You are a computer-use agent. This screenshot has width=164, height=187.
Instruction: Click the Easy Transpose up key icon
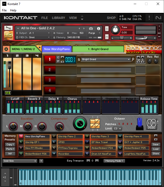pyautogui.click(x=97, y=160)
